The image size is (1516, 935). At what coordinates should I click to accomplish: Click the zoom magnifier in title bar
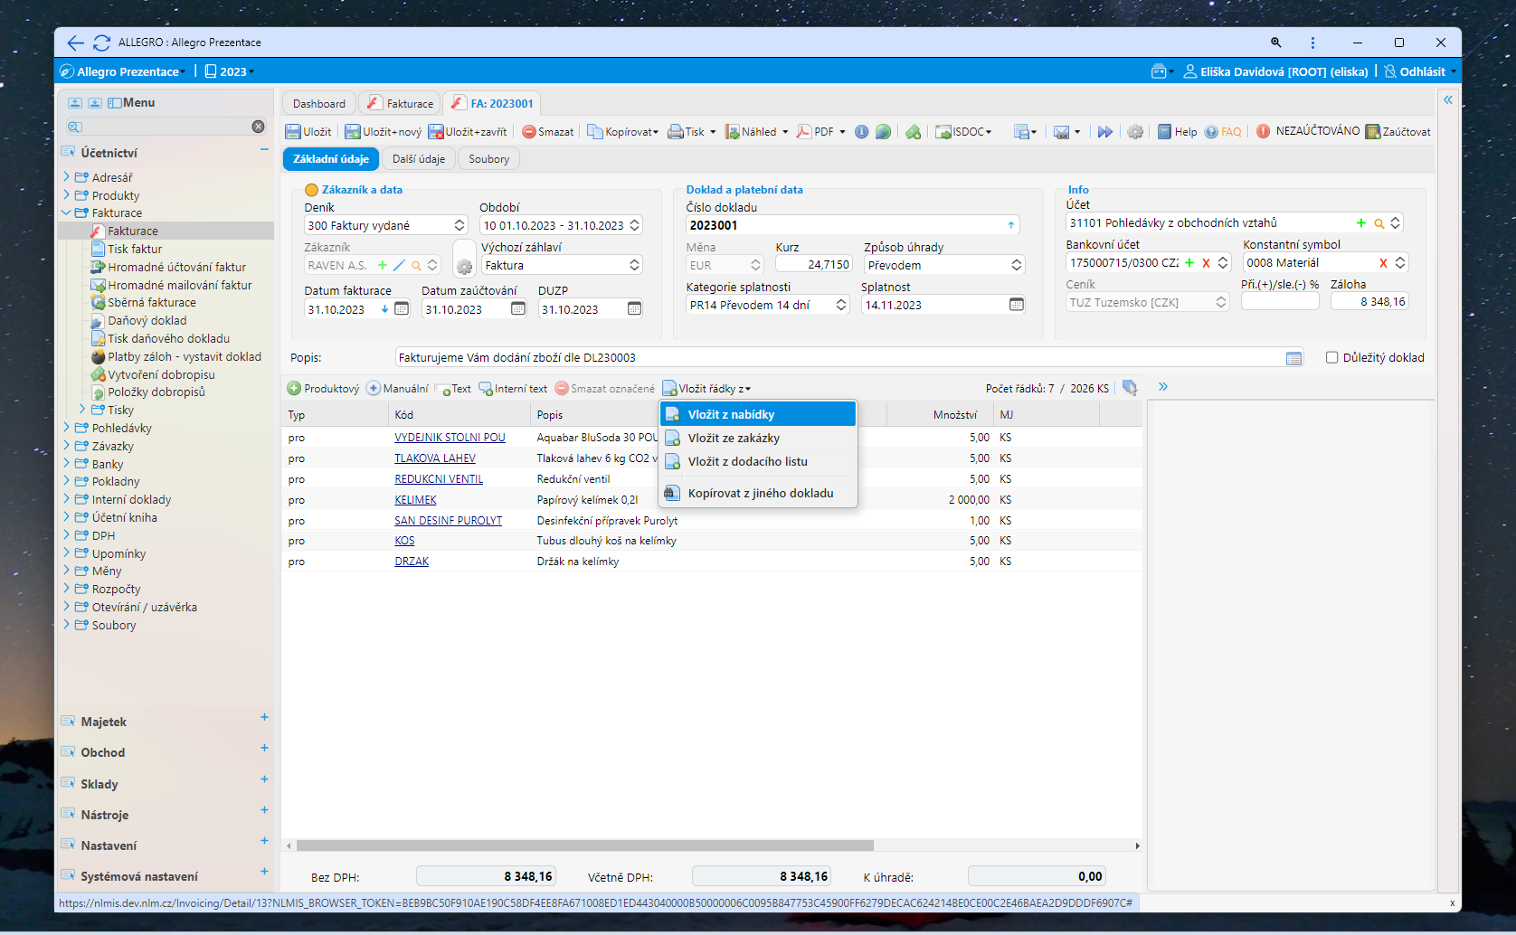click(x=1275, y=42)
